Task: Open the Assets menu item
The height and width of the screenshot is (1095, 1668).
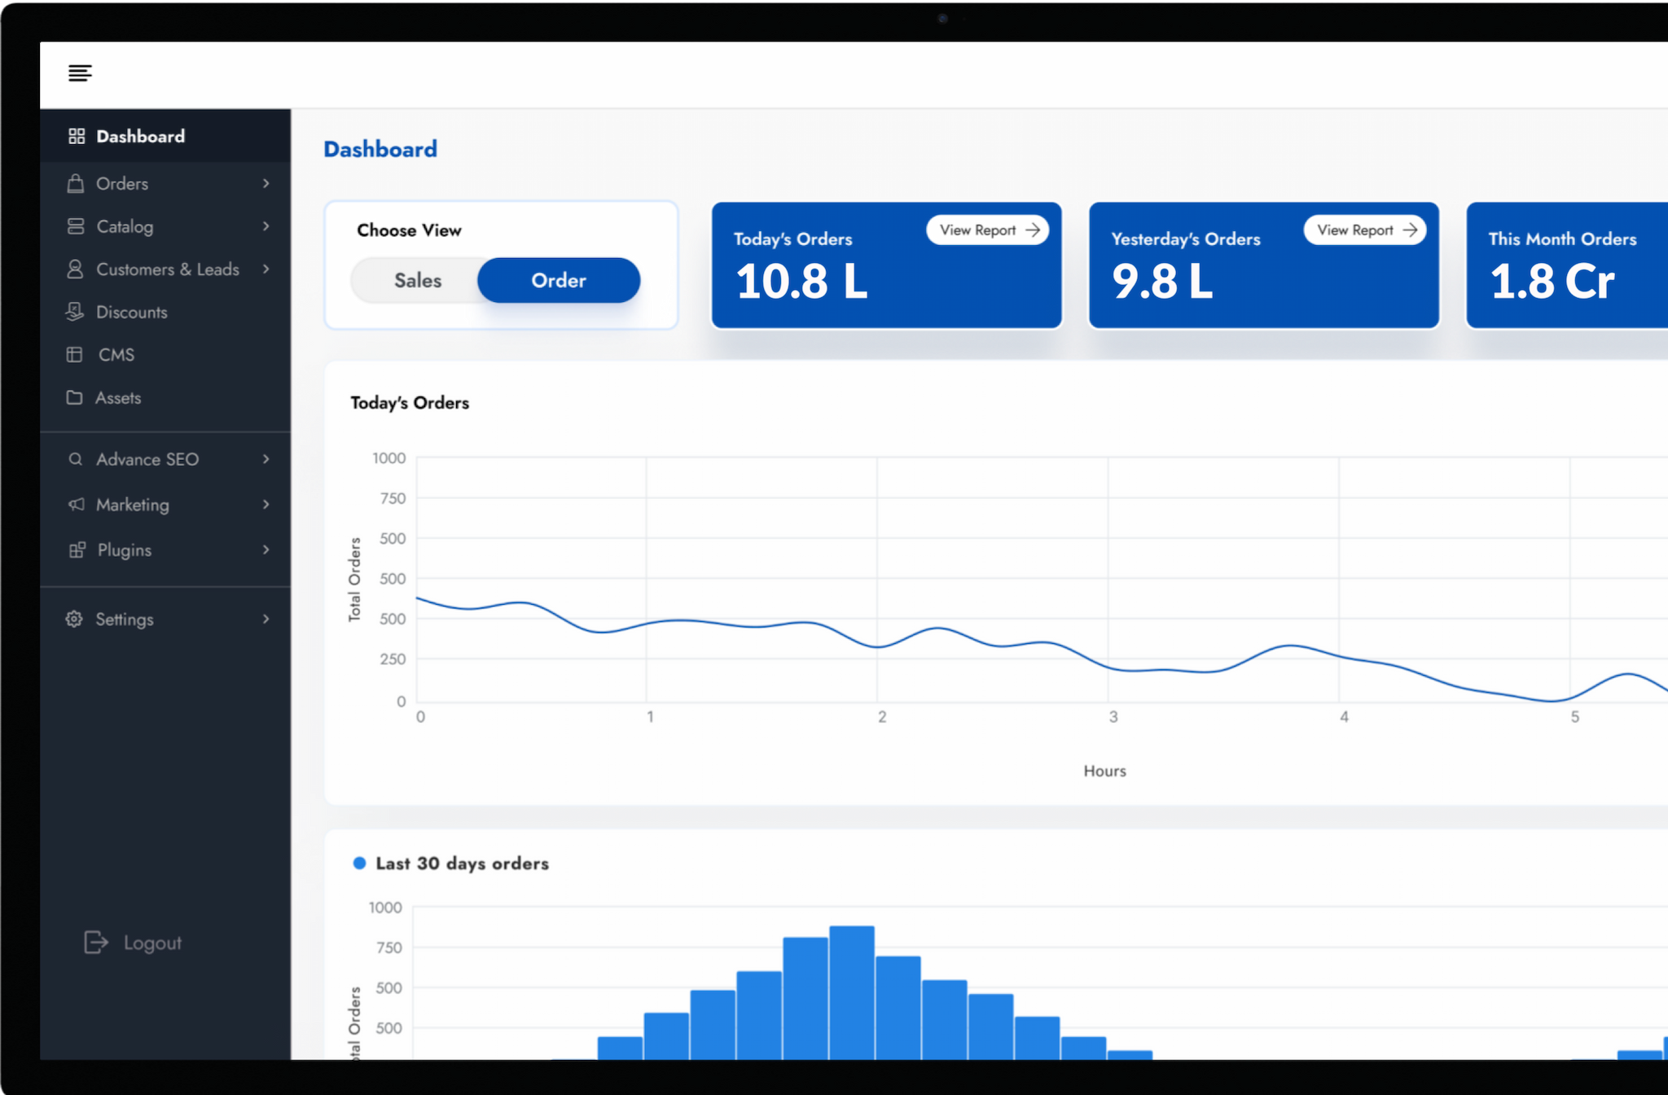Action: point(165,397)
